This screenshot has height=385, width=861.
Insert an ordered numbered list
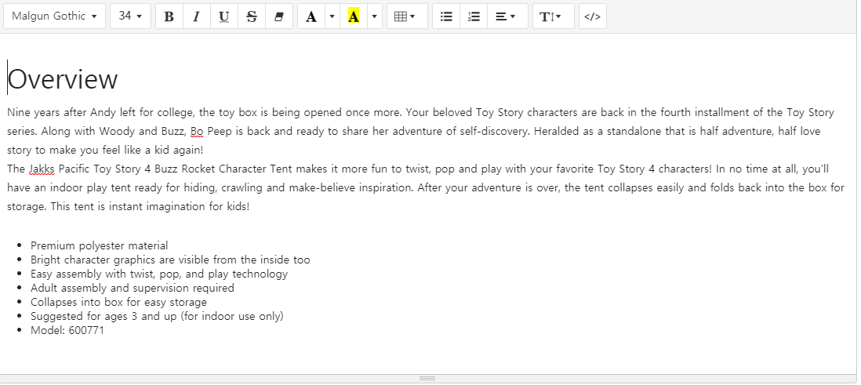click(x=474, y=16)
